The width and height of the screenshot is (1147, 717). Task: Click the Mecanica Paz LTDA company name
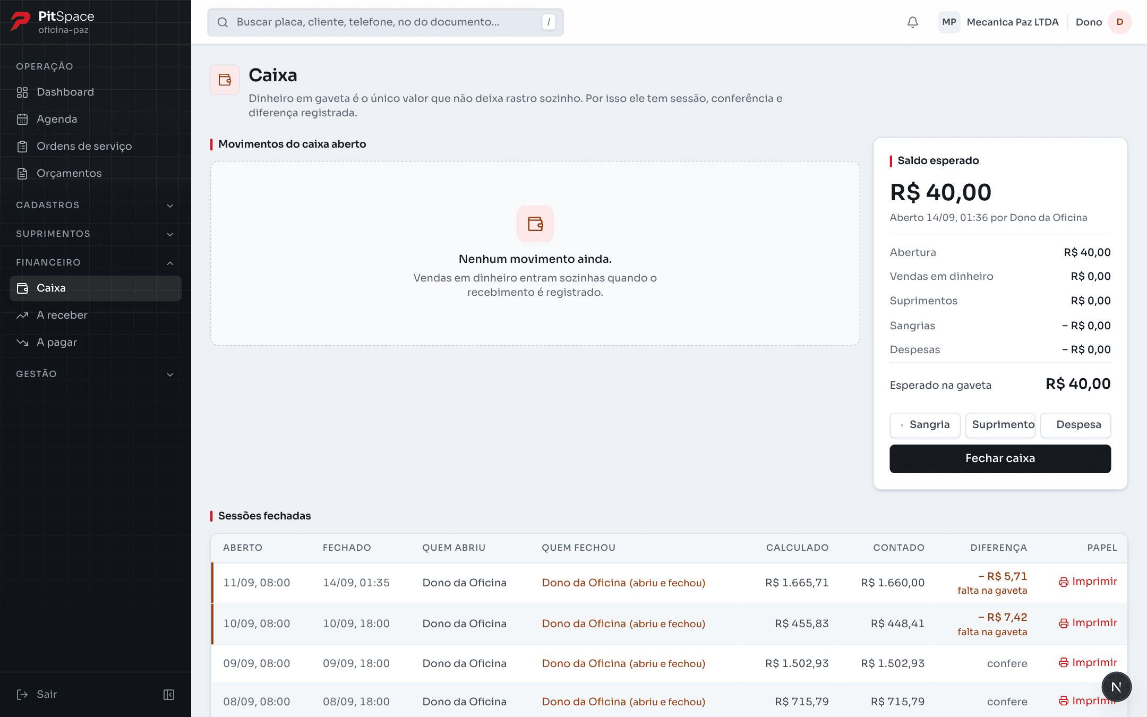click(x=1013, y=22)
